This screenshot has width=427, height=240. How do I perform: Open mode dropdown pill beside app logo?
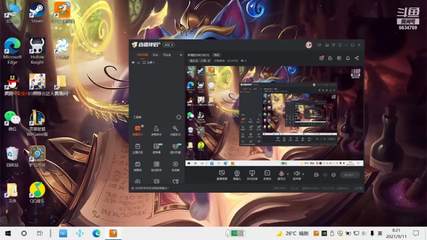(x=169, y=45)
